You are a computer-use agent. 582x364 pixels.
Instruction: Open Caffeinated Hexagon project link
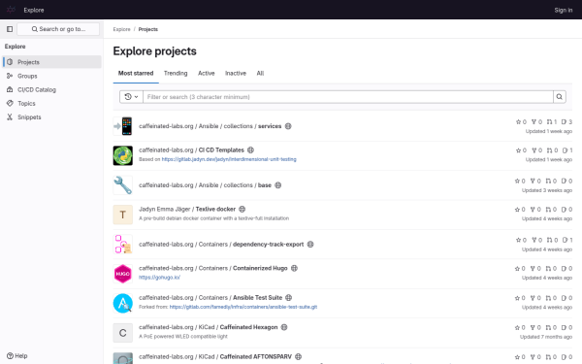pos(209,327)
